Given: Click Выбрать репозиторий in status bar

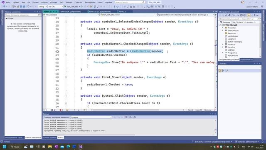Looking at the screenshot, I should [x=247, y=142].
